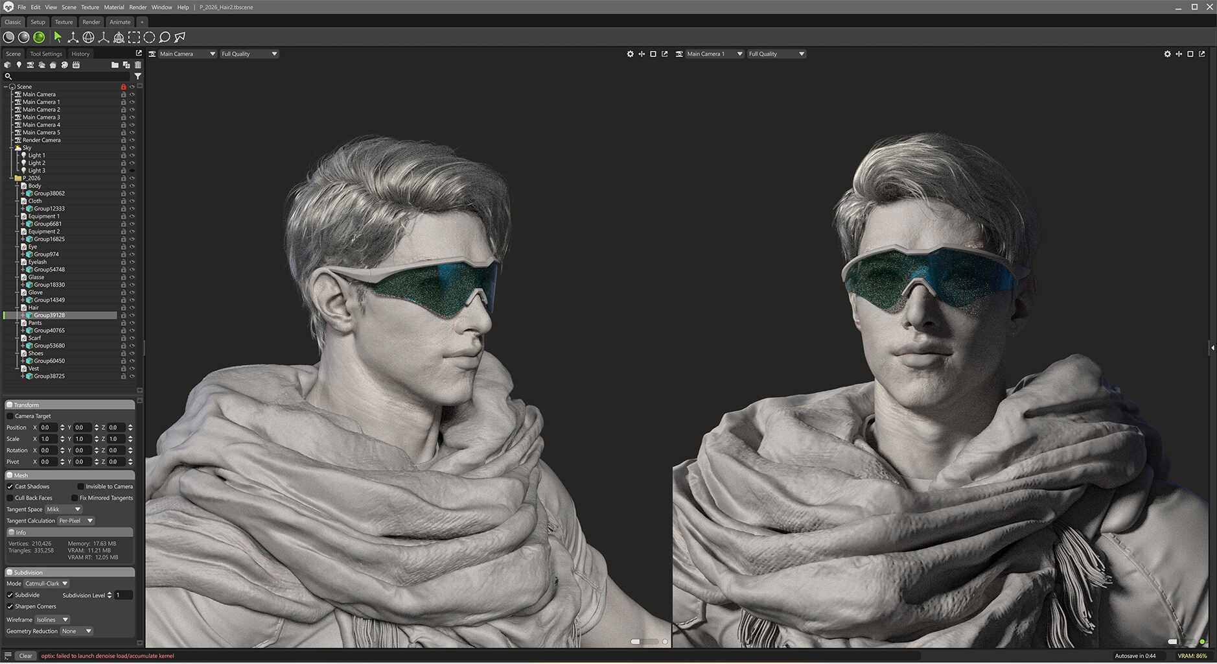Open the File menu
Image resolution: width=1217 pixels, height=664 pixels.
click(x=21, y=7)
